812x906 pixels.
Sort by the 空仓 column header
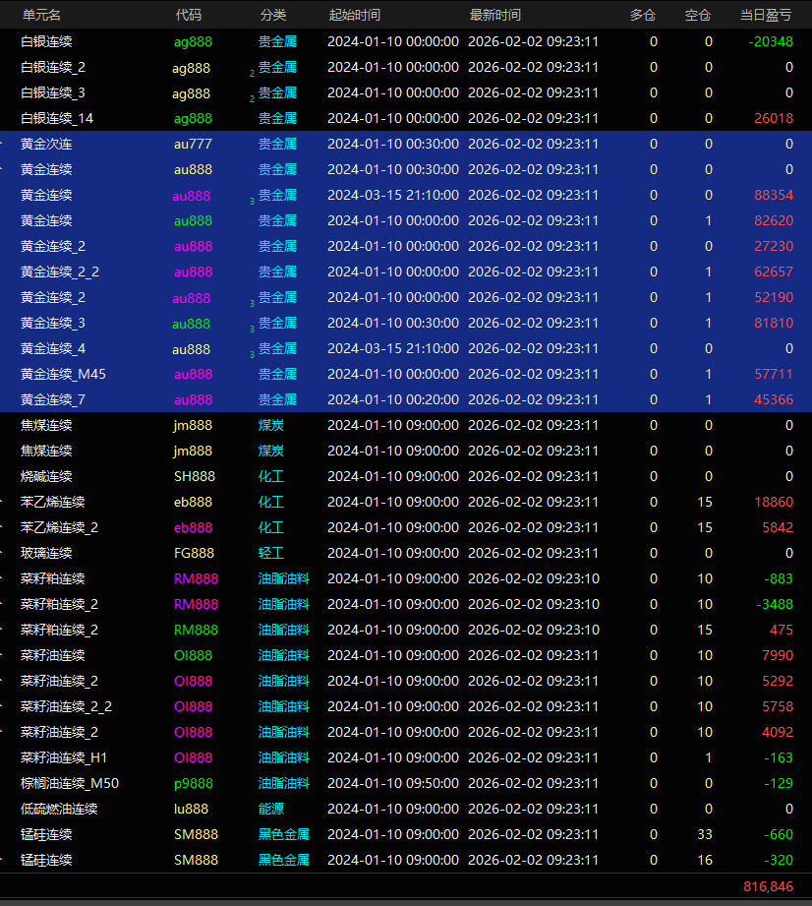698,15
